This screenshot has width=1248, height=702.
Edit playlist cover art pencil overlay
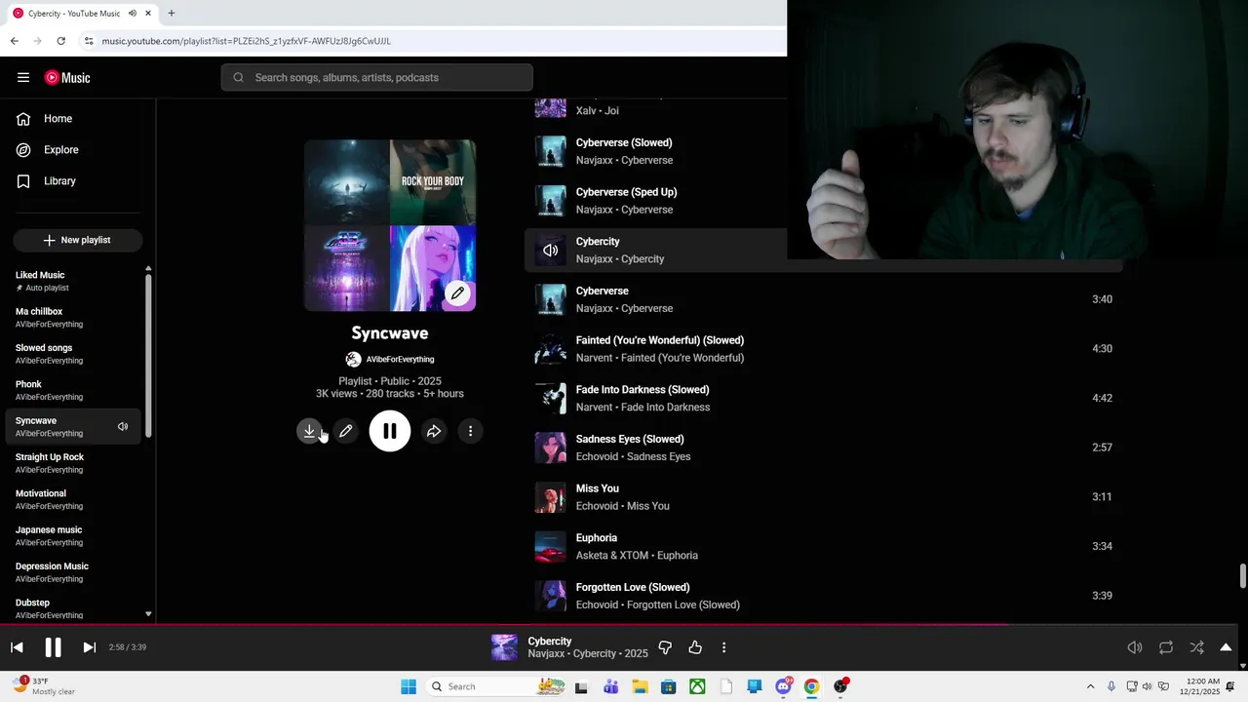(457, 293)
